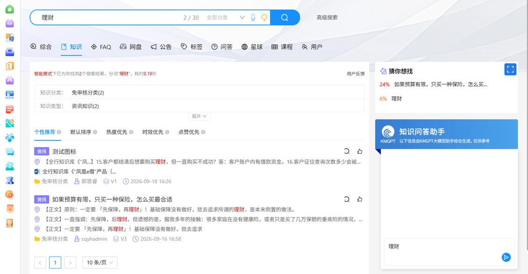Click info dot next to 热度优先

131,132
